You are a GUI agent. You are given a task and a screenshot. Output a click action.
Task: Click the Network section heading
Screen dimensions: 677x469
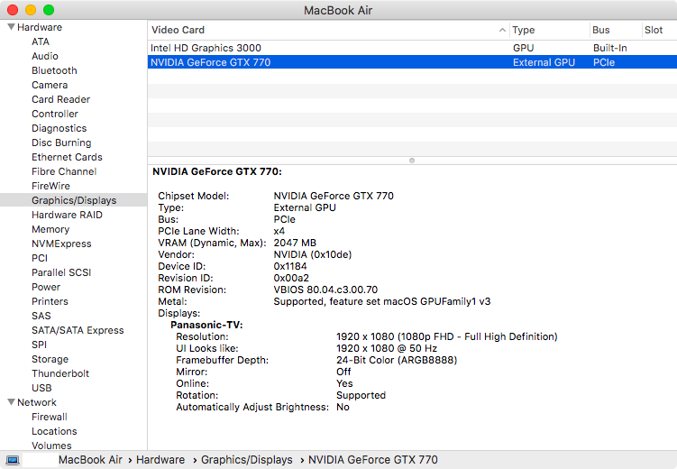(x=37, y=402)
